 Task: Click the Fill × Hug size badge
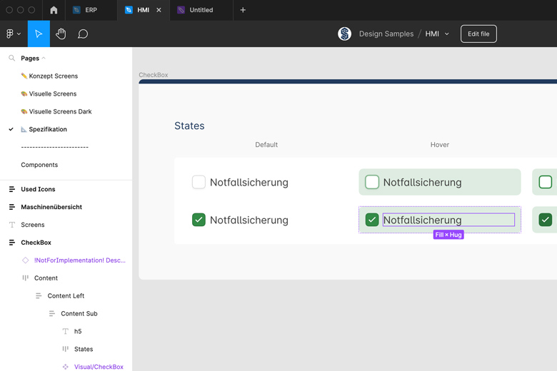448,235
